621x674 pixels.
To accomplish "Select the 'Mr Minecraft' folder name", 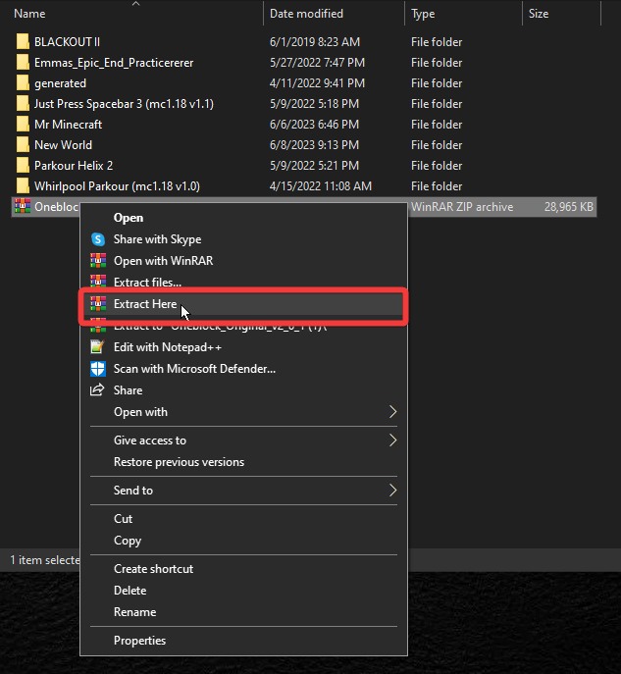I will 68,125.
